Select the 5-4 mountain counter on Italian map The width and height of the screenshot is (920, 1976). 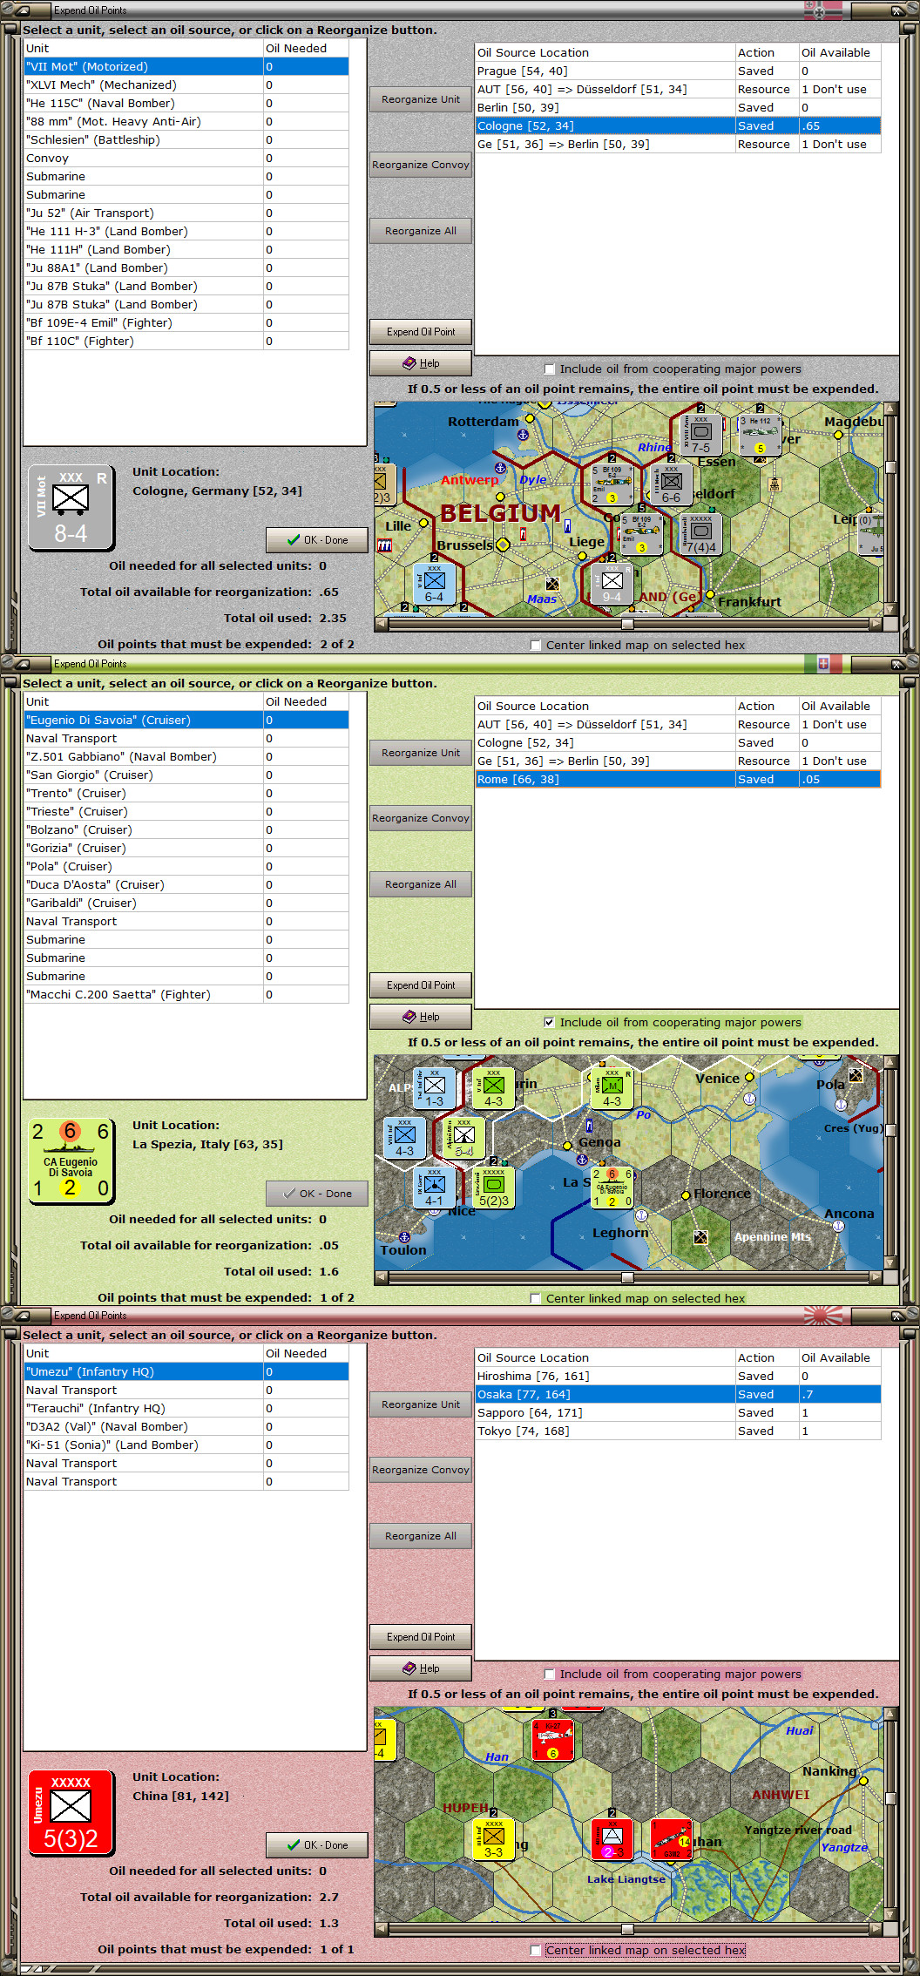[x=464, y=1137]
